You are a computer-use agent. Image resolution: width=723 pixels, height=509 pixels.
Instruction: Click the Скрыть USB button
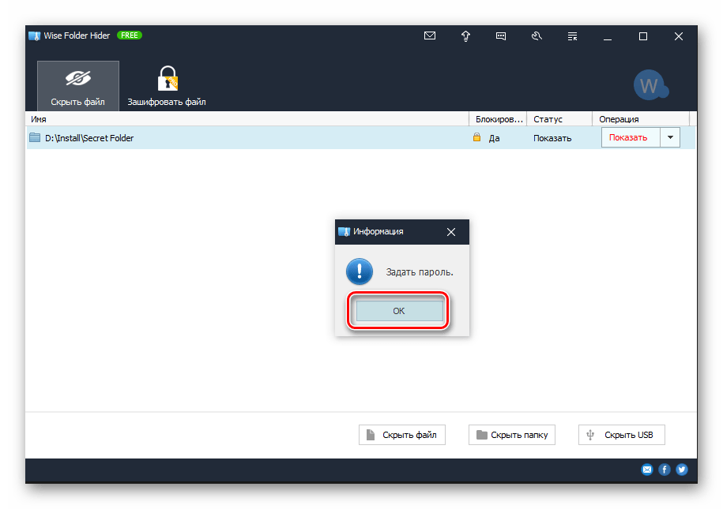(622, 435)
